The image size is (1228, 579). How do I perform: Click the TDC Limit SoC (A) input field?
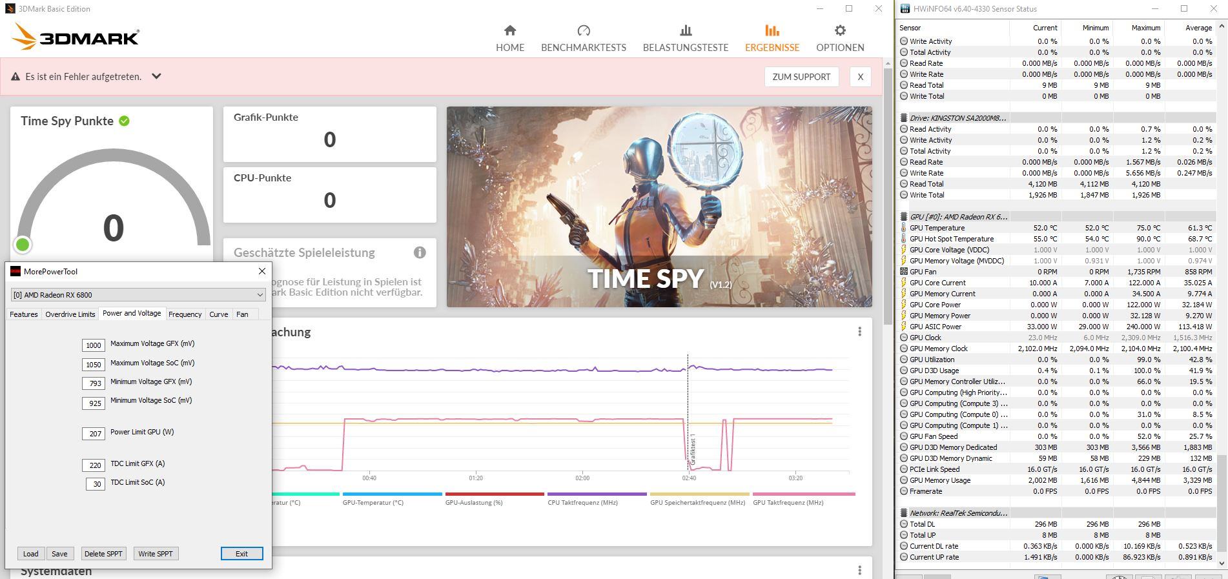(96, 484)
